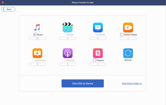Toggle the Podcasts checkbox
This screenshot has width=166, height=105.
(x=63, y=60)
